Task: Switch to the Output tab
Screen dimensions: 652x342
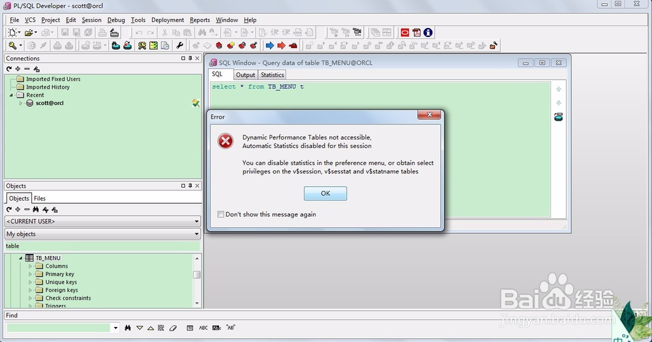Action: pos(245,75)
